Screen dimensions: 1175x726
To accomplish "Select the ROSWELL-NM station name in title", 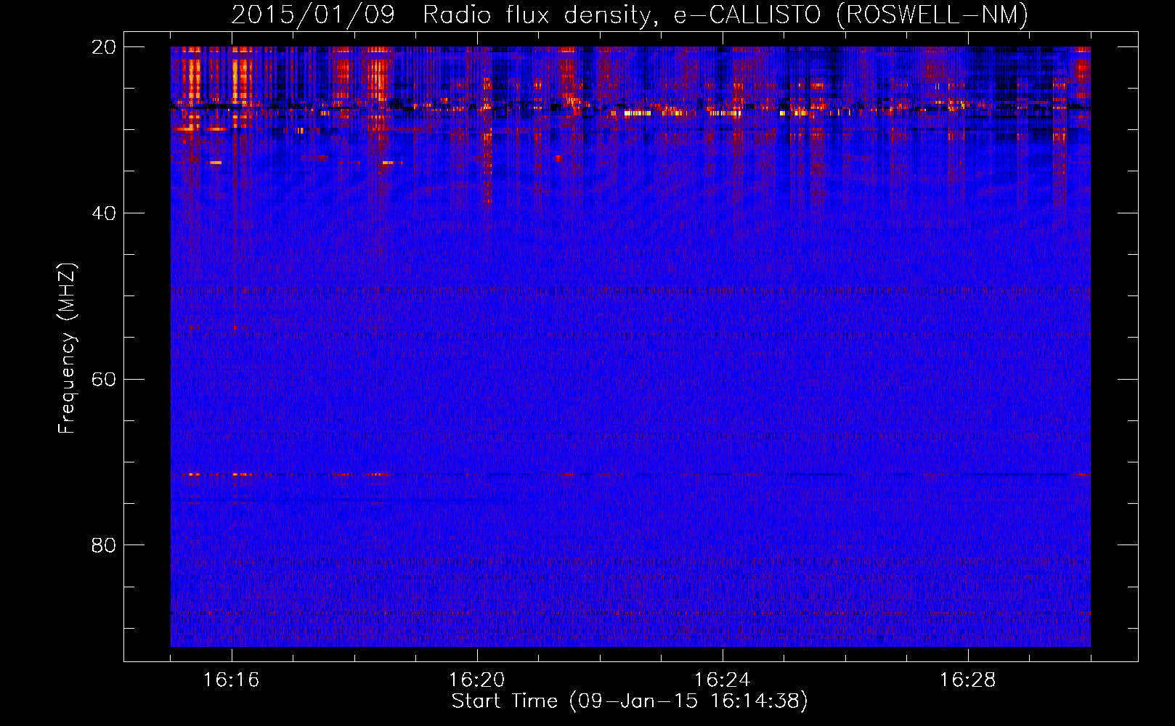I will [x=932, y=15].
